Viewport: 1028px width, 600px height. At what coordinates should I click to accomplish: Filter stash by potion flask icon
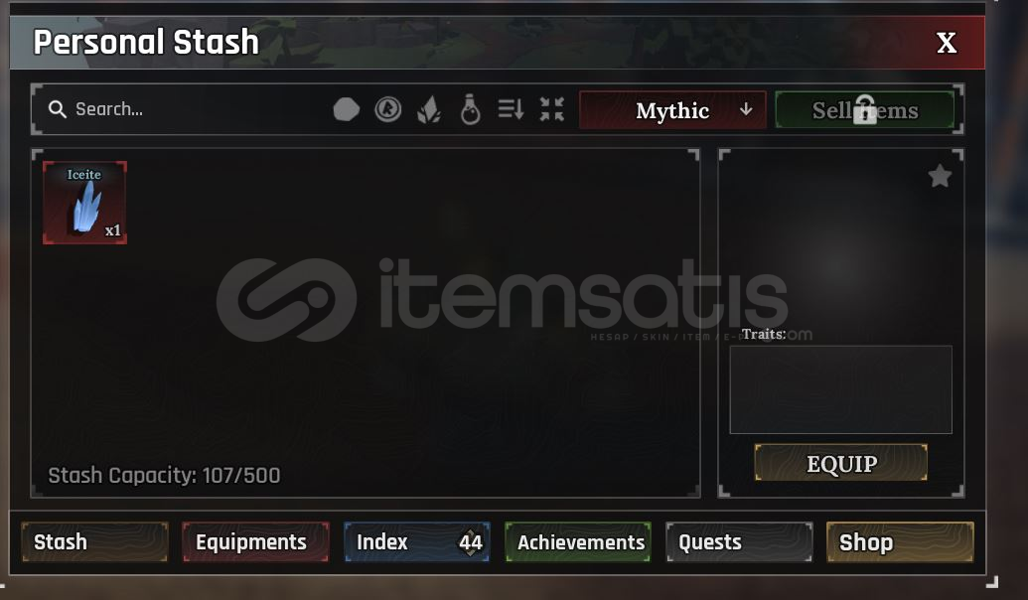470,109
